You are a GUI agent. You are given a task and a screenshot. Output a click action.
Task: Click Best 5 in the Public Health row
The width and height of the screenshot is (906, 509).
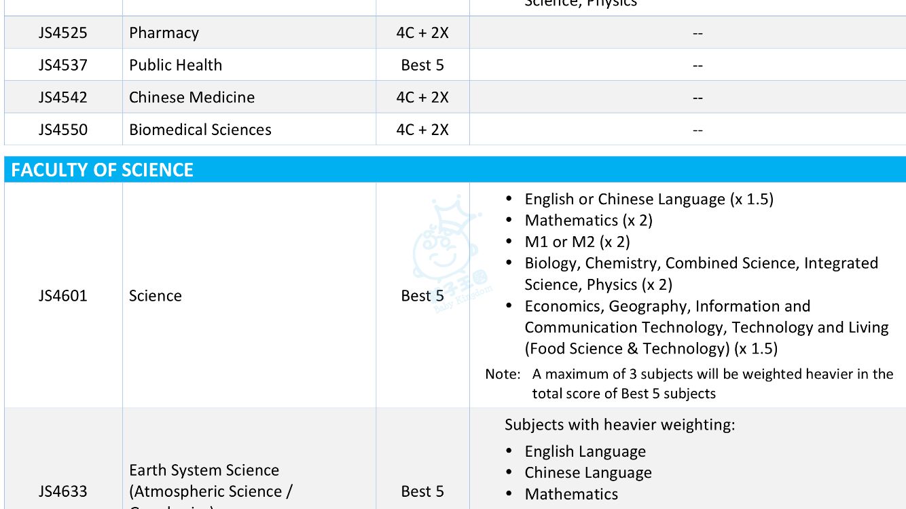422,65
